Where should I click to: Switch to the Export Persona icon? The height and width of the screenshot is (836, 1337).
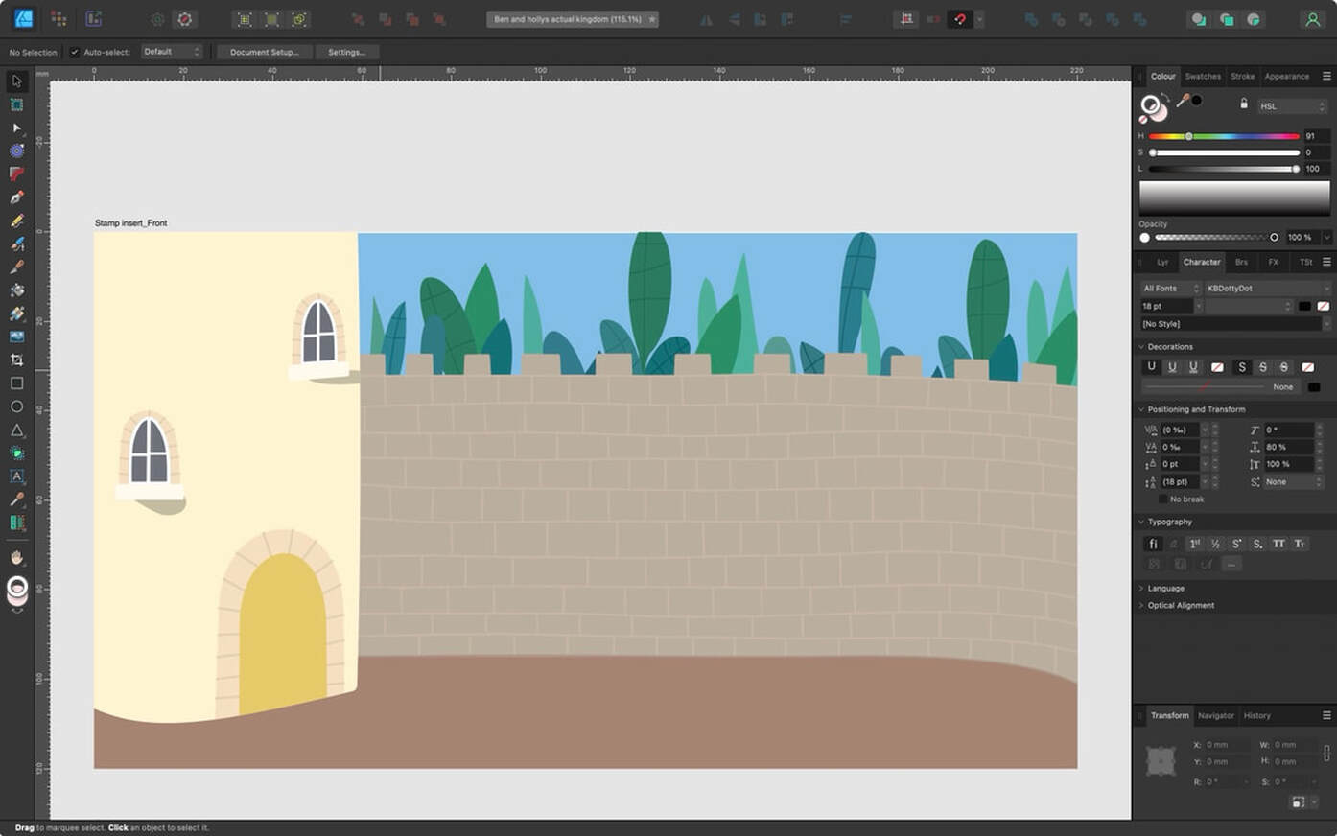pos(93,18)
